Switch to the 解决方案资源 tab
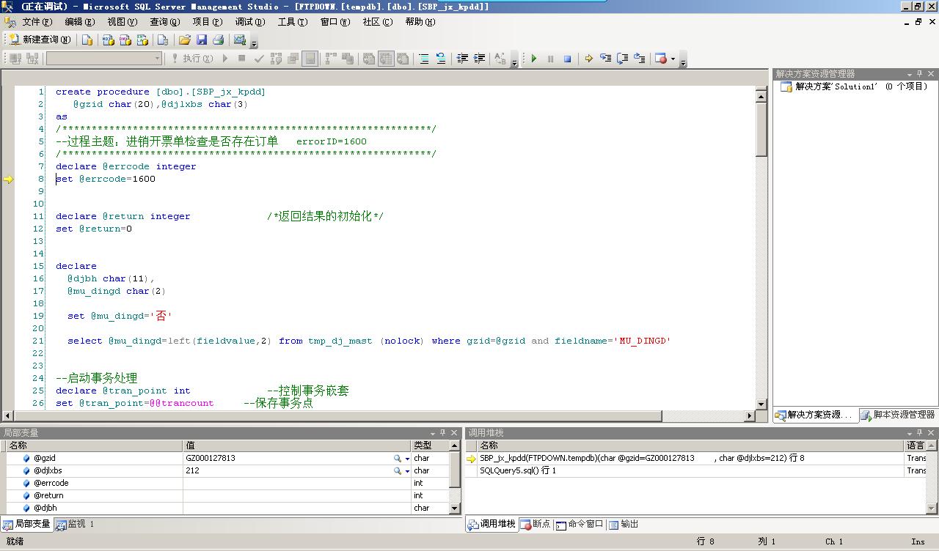Image resolution: width=939 pixels, height=551 pixels. pos(814,415)
